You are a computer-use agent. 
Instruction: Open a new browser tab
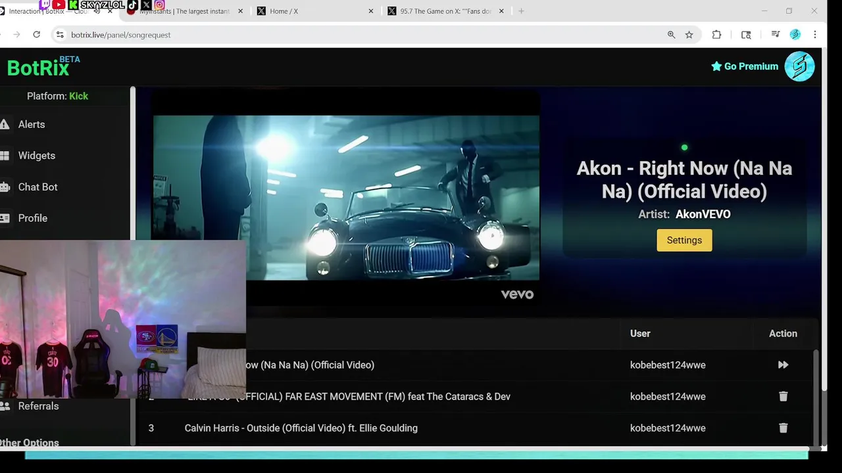[521, 11]
